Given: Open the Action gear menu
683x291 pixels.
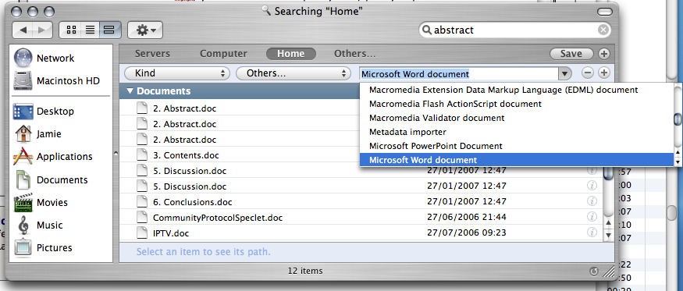Looking at the screenshot, I should (x=145, y=30).
